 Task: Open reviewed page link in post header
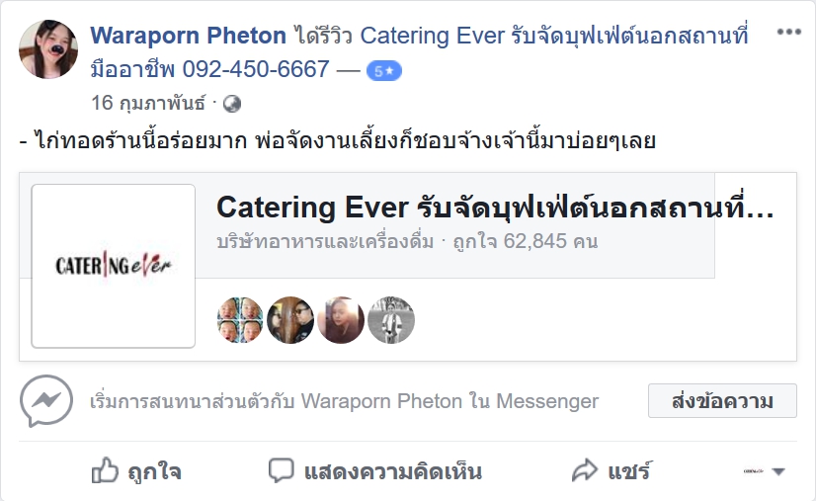pos(419,52)
